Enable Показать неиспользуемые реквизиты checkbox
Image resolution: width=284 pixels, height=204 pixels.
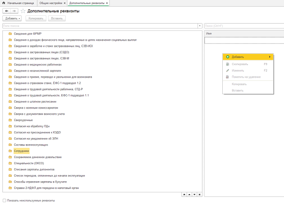(4, 200)
